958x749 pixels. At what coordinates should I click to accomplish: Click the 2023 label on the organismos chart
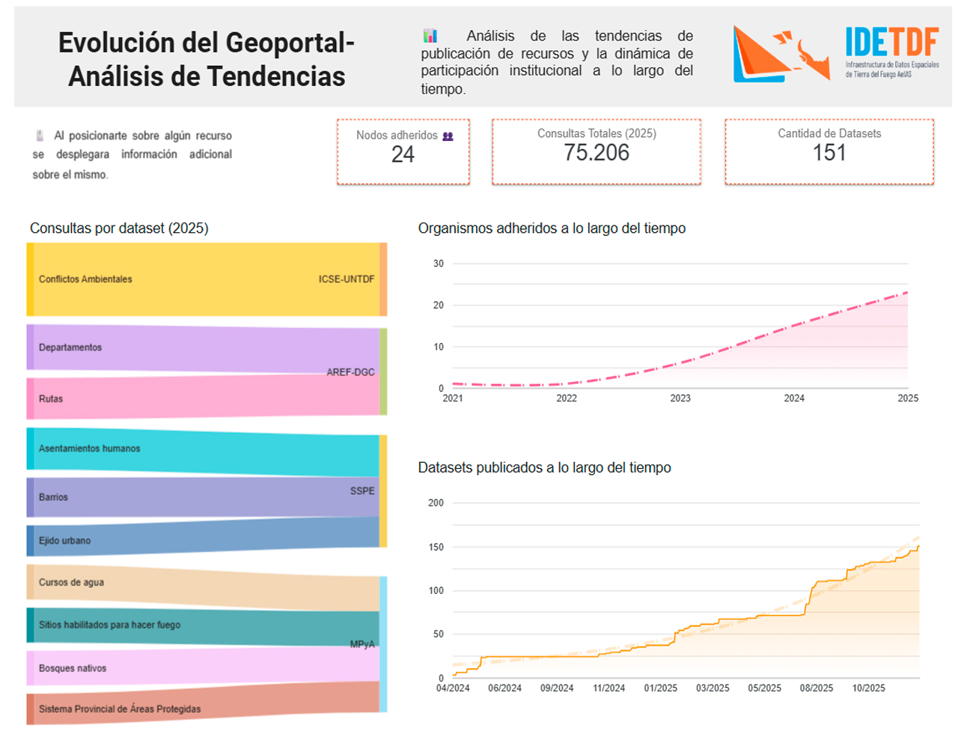coord(680,398)
